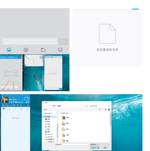Open the third thumbnail showing chat window
The image size is (150, 151).
click(57, 73)
